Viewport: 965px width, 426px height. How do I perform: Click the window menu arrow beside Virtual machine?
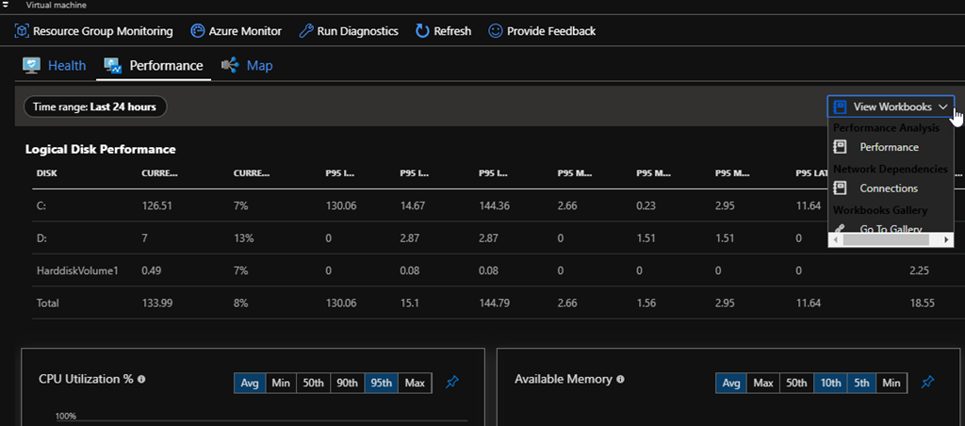coord(6,5)
